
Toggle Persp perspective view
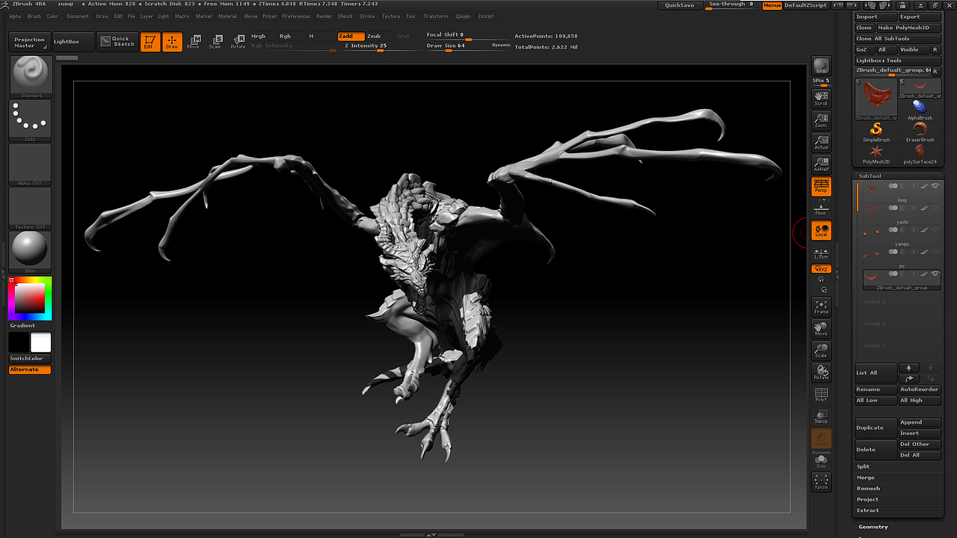point(821,186)
